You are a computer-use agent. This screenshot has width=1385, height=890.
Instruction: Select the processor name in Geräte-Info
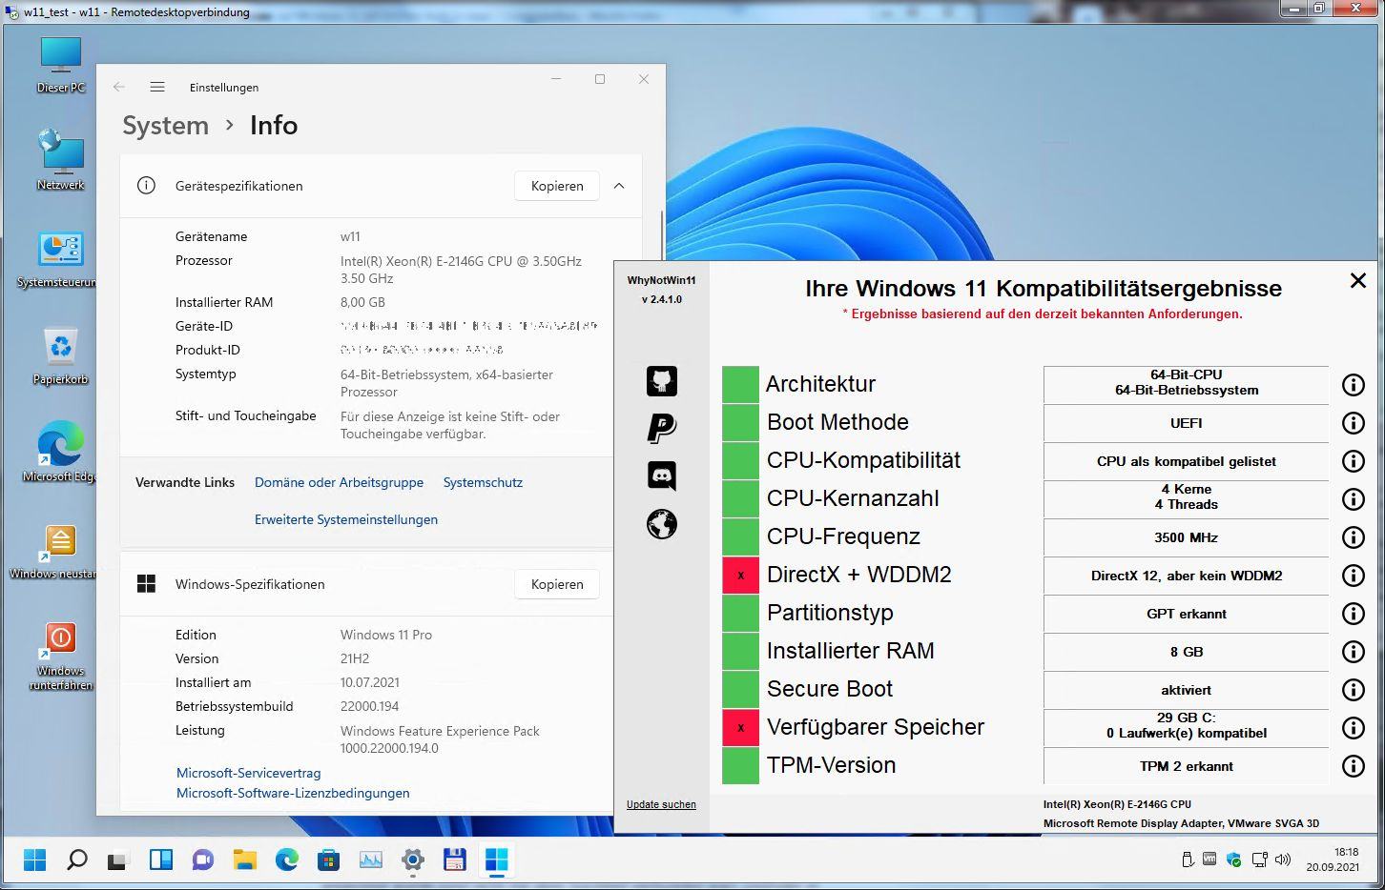pyautogui.click(x=461, y=270)
